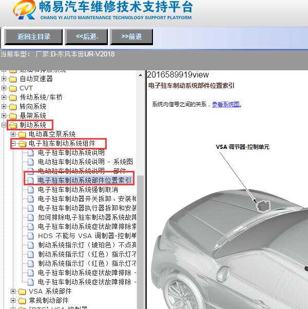Expand the VSA 系统部件 node
Viewport: 308px width, 309px height.
[x=13, y=291]
